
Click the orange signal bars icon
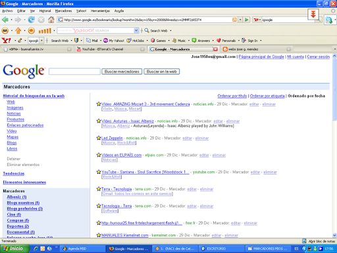pyautogui.click(x=45, y=30)
